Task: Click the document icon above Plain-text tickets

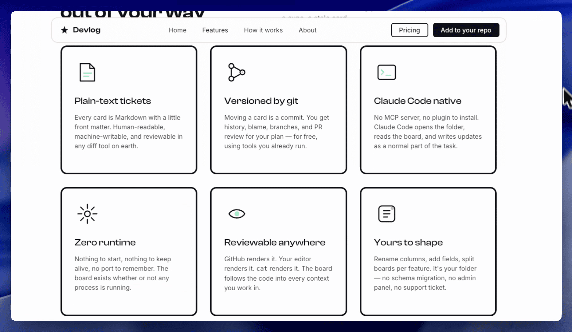Action: pos(87,72)
